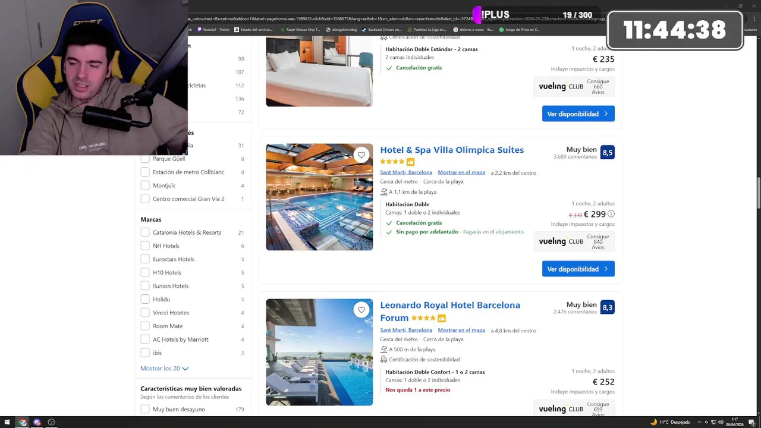Click Mostrar en el mapa for Villa Olimpica

[x=461, y=172]
